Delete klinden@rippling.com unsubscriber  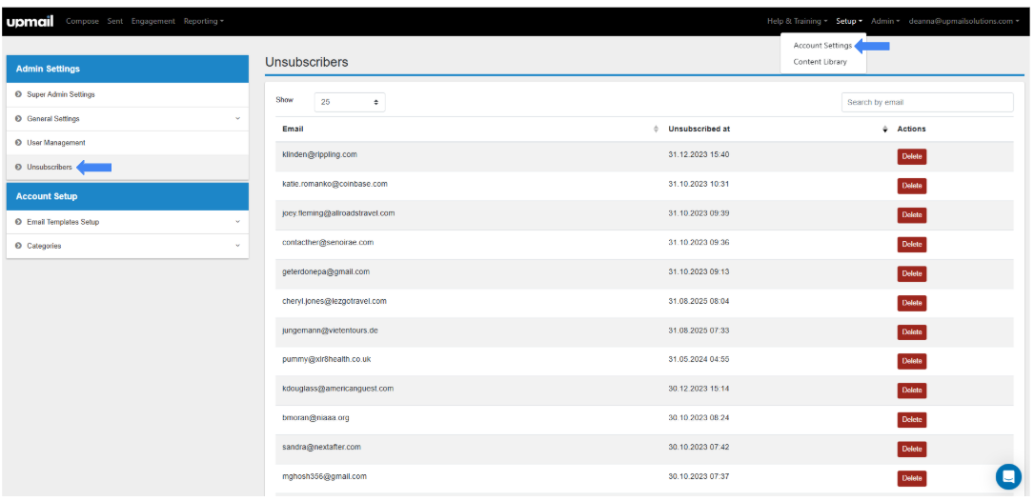[x=911, y=157]
